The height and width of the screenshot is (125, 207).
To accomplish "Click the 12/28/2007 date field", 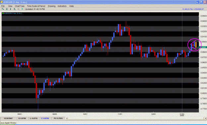I will [x=8, y=118].
